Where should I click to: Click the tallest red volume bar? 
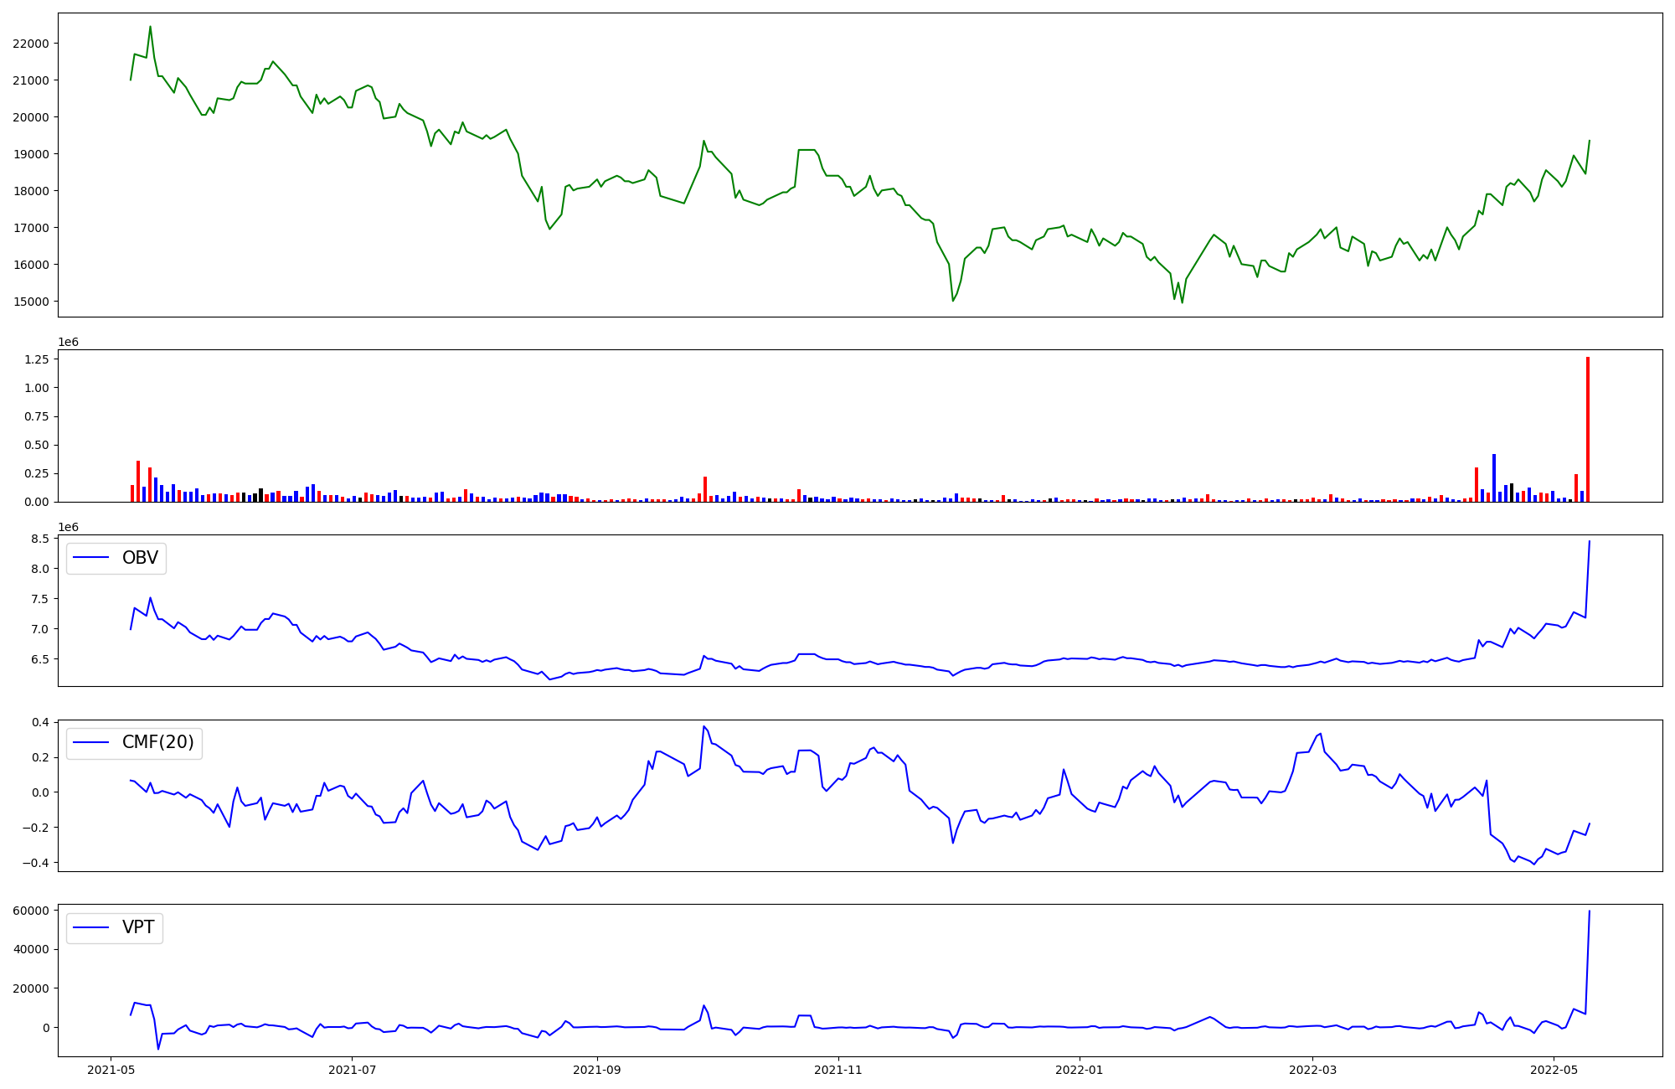tap(1587, 429)
